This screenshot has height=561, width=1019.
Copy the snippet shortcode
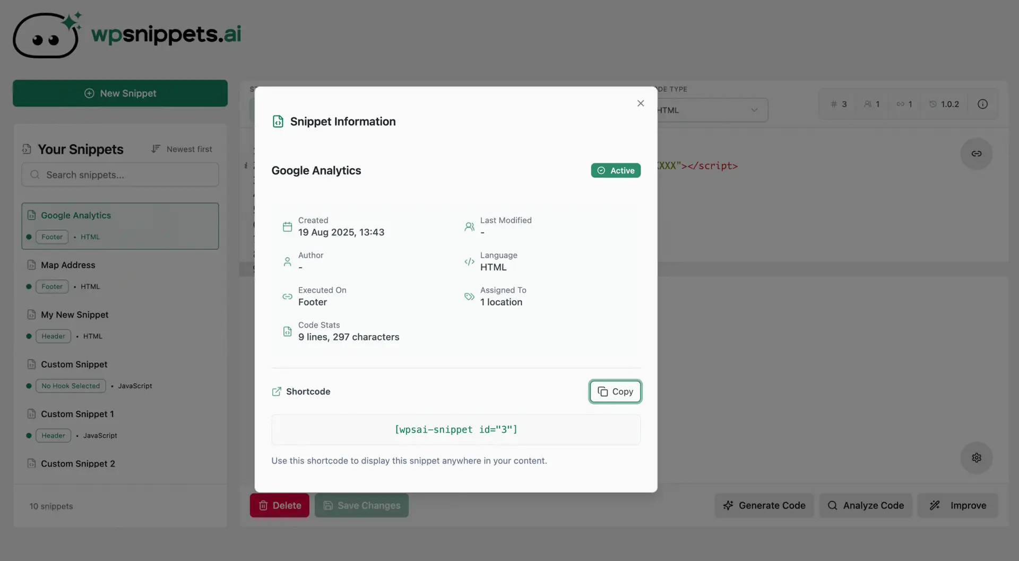click(x=615, y=391)
